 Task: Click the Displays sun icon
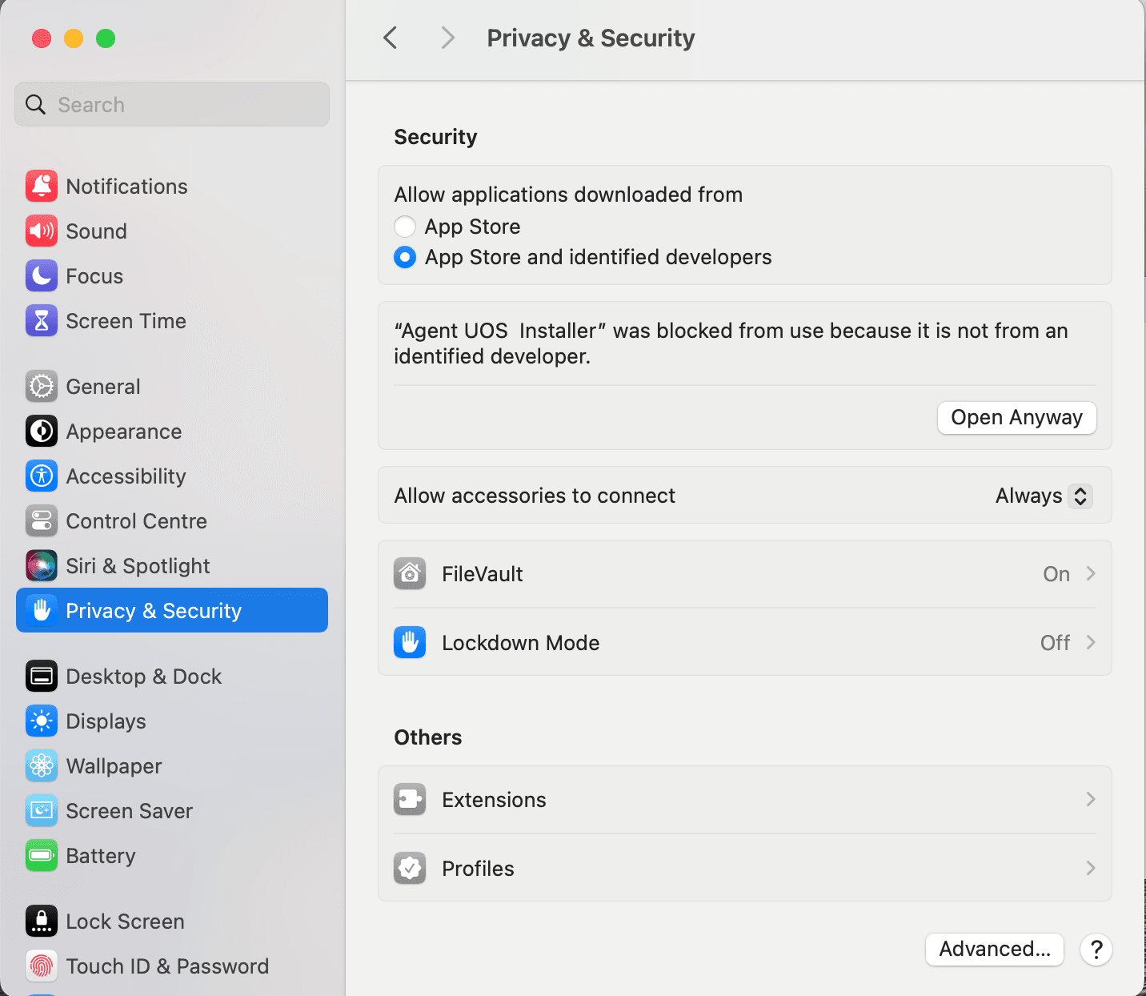(x=42, y=721)
